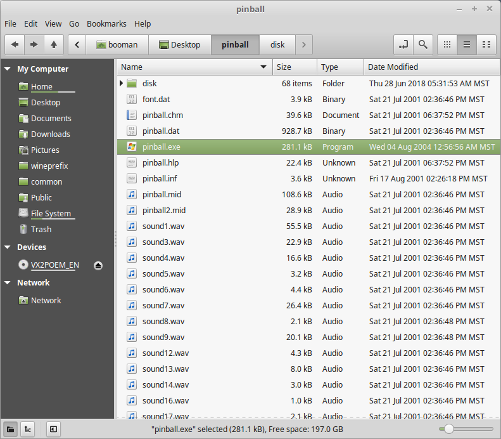Open Desktop in the sidebar
501x439 pixels.
(46, 102)
